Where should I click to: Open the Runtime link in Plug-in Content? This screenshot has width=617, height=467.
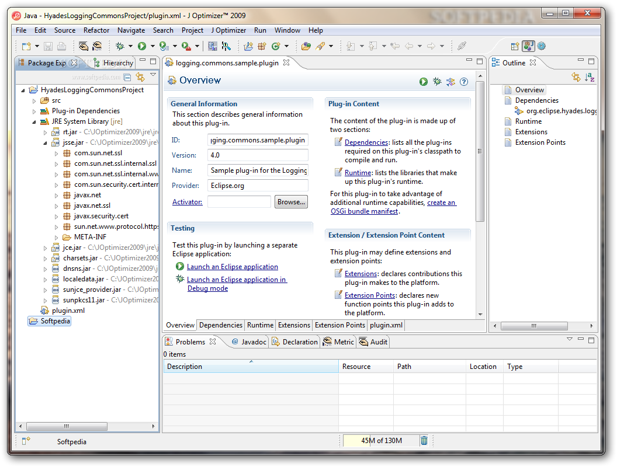tap(358, 173)
